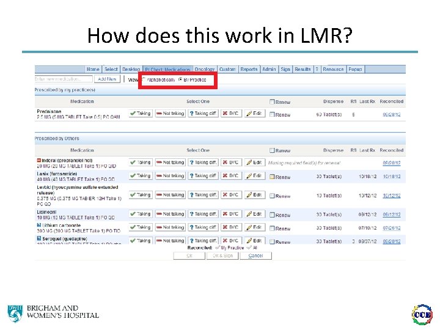Switch to the Desktop tab
The height and width of the screenshot is (330, 440).
(131, 69)
